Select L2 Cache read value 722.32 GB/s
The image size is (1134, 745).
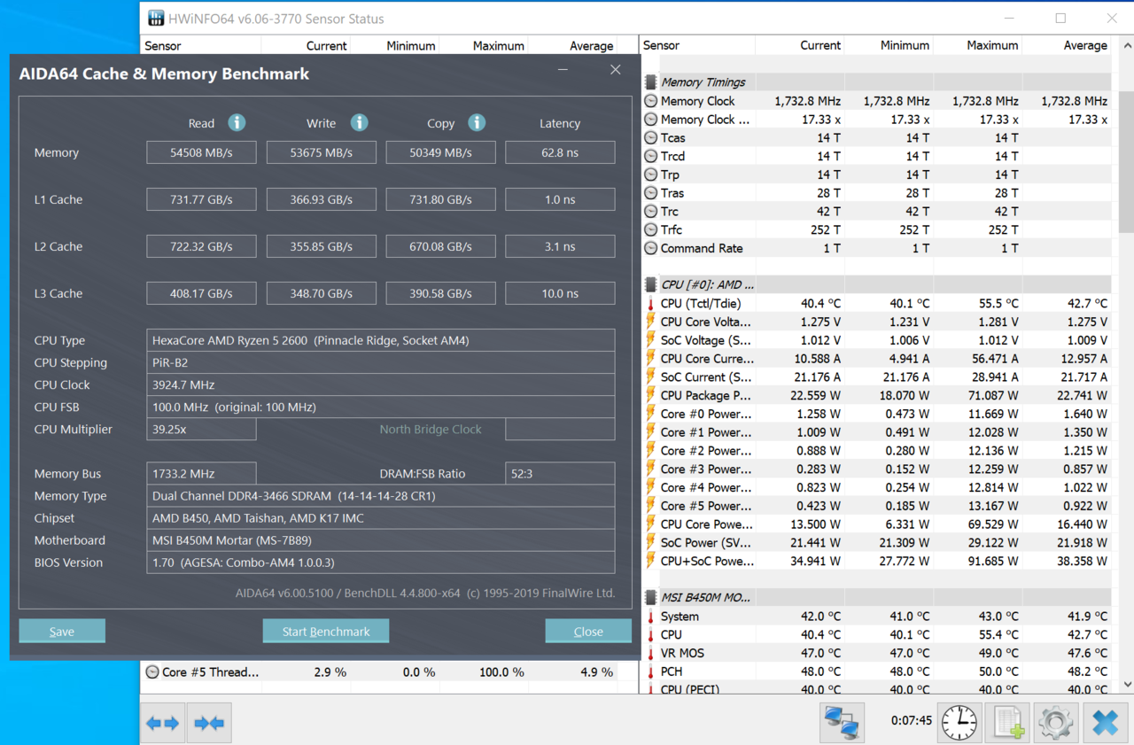(201, 246)
